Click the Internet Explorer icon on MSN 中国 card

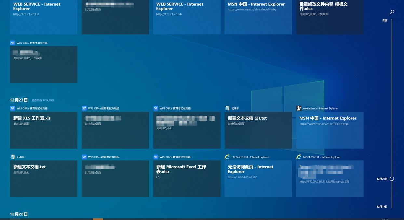pos(299,108)
